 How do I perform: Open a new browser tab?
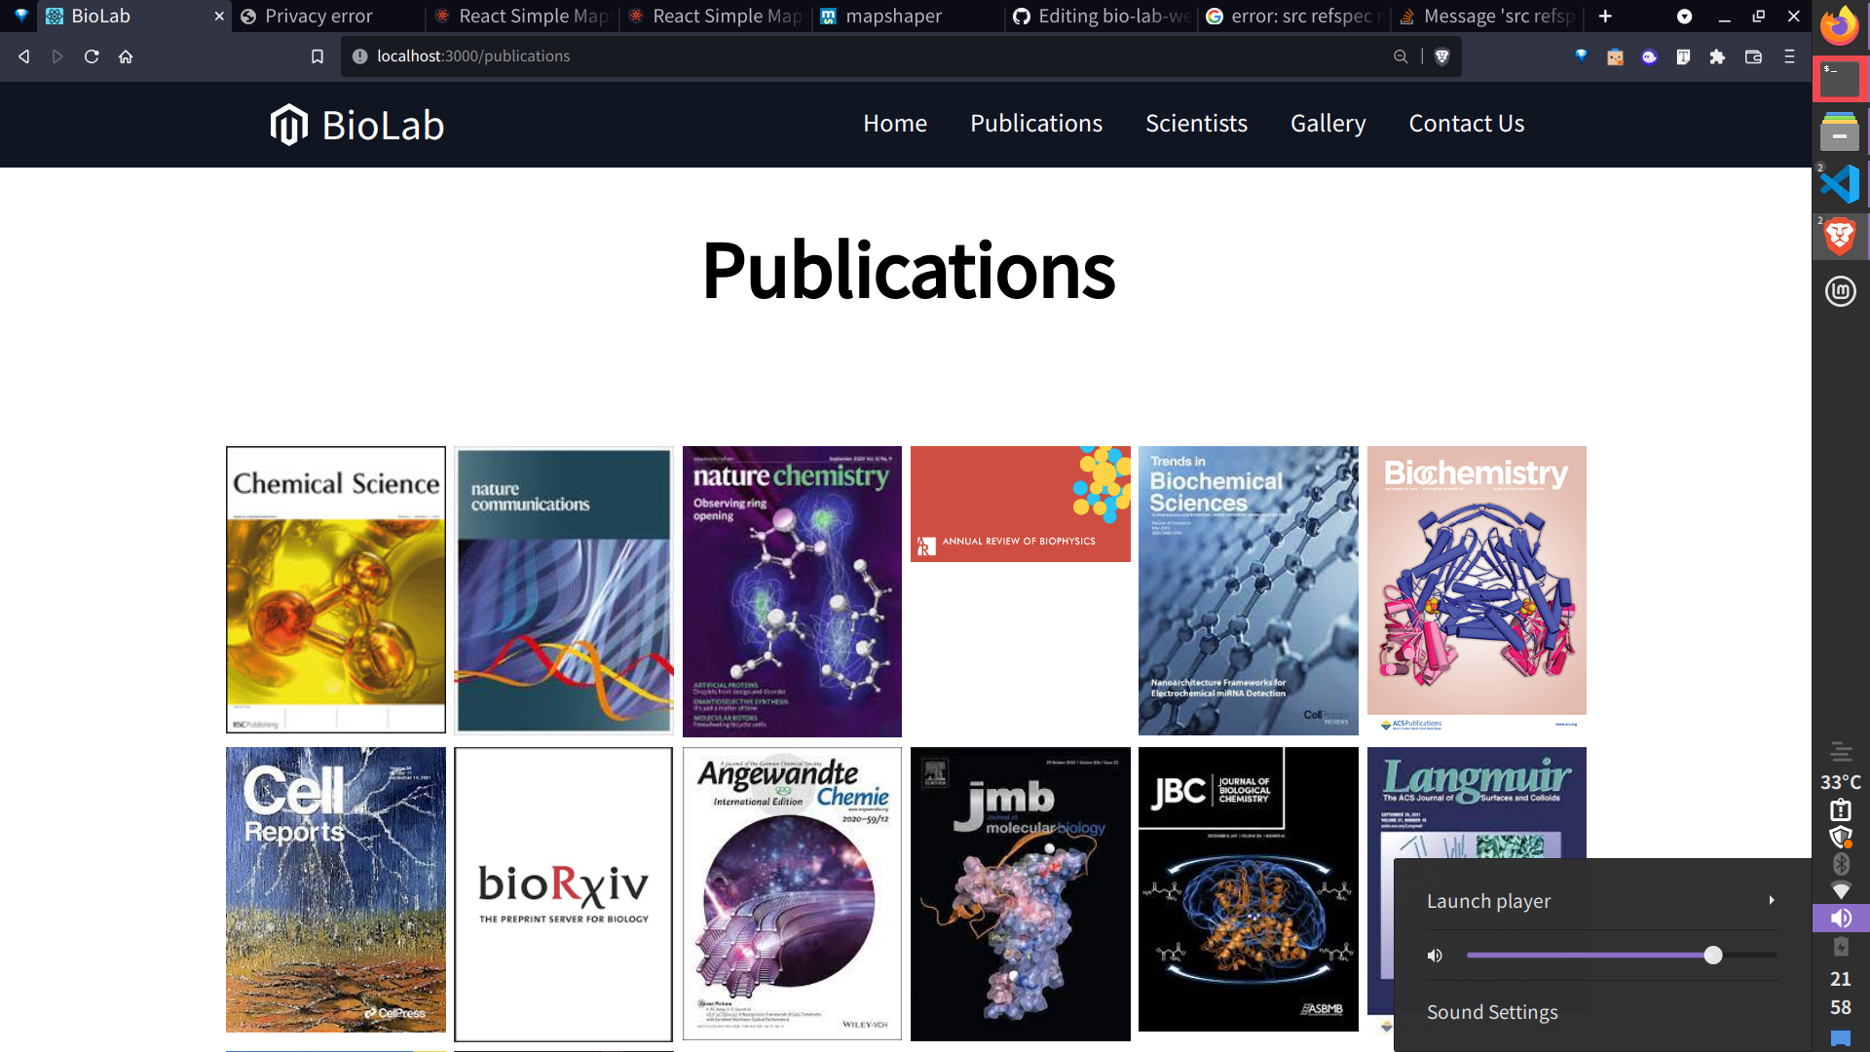pyautogui.click(x=1605, y=16)
